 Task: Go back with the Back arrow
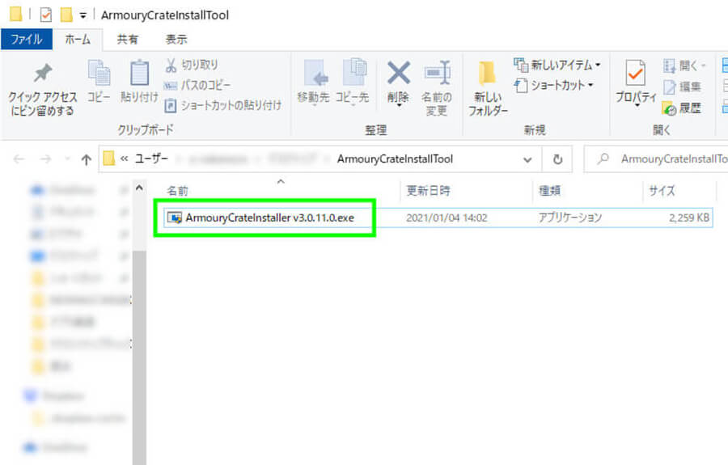[x=19, y=159]
